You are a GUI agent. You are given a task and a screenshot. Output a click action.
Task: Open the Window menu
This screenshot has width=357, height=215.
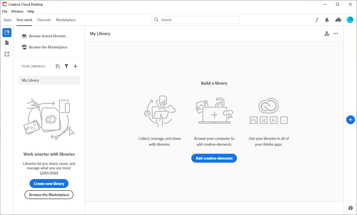point(17,11)
